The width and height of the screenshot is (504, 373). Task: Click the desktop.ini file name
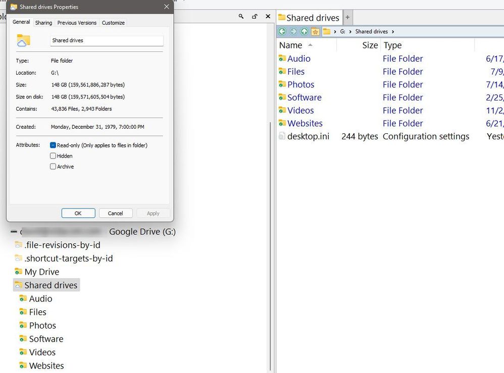pos(308,136)
